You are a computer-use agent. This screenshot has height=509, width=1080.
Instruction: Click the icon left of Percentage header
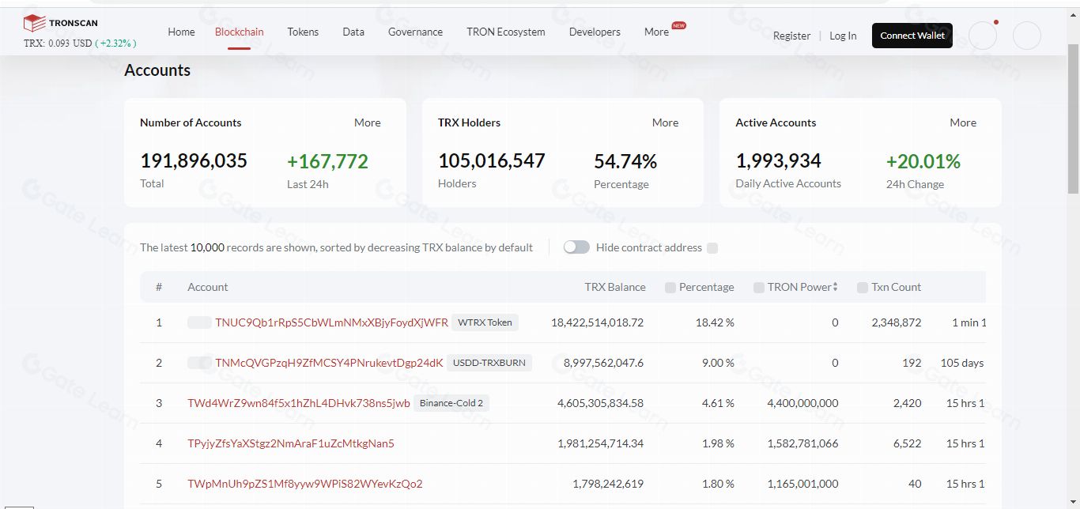(x=670, y=288)
